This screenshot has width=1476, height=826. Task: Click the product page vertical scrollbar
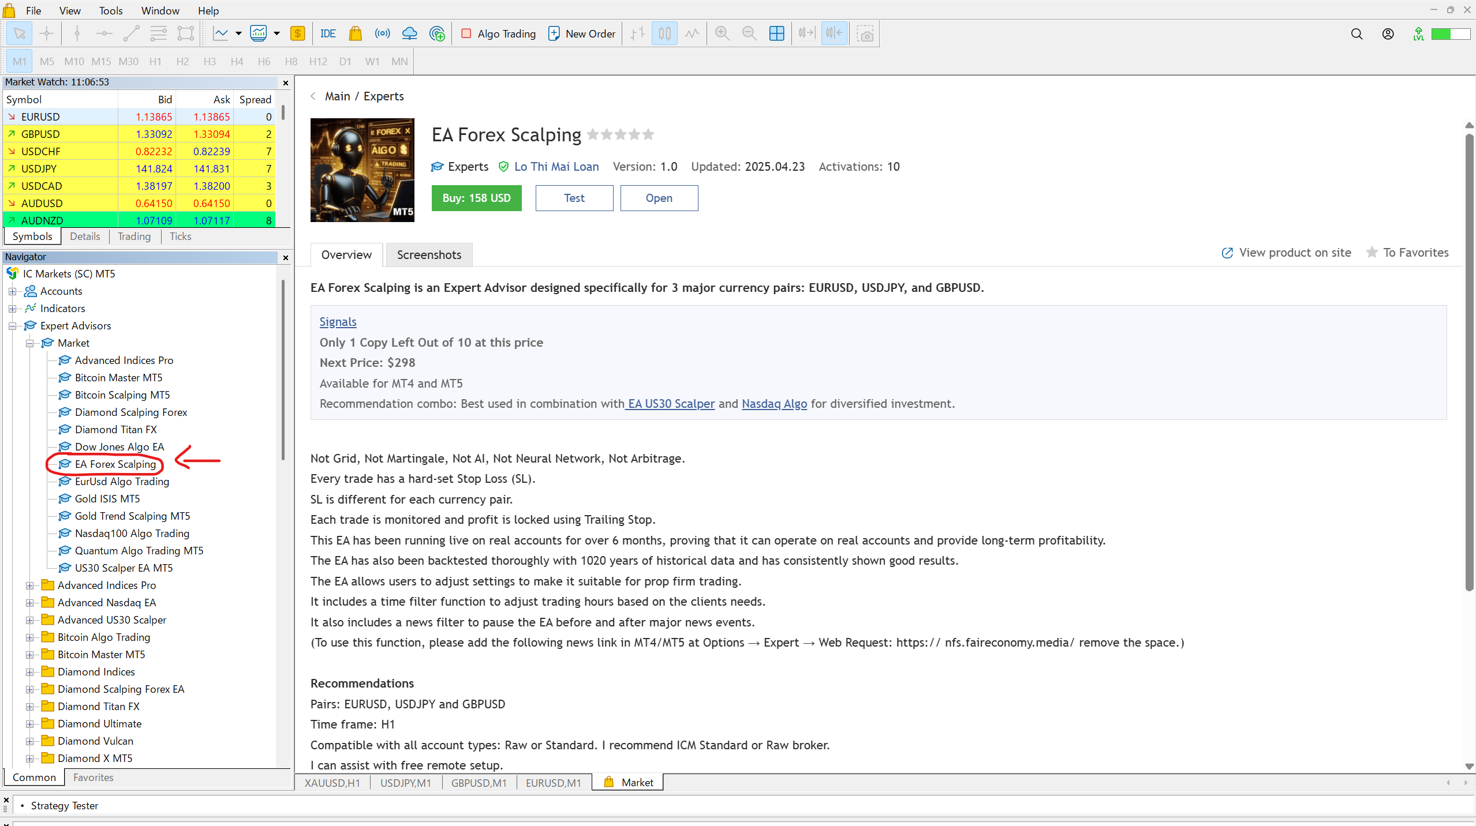(1469, 362)
